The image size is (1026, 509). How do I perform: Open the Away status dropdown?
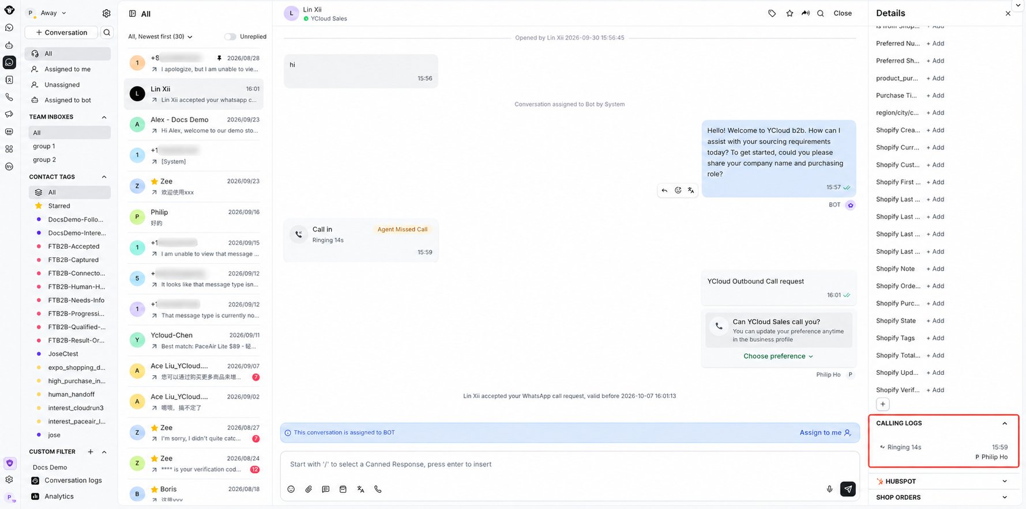tap(48, 13)
